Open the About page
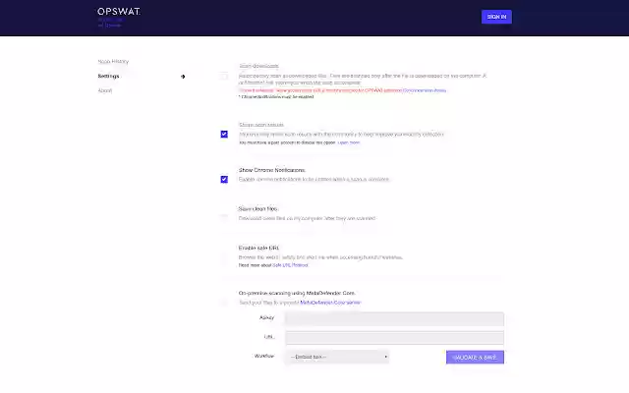This screenshot has width=629, height=393. point(105,90)
